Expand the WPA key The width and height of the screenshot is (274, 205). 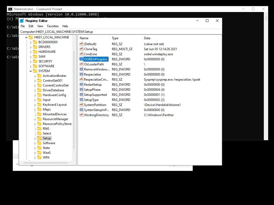35,157
